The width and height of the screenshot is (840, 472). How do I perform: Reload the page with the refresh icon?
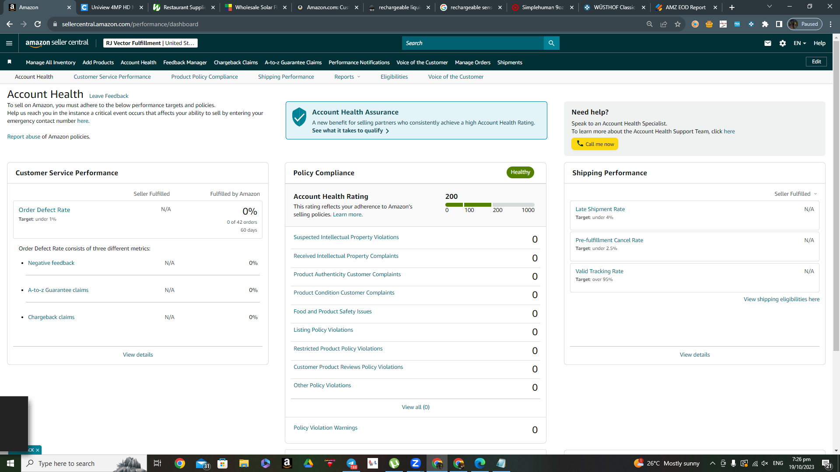click(38, 24)
